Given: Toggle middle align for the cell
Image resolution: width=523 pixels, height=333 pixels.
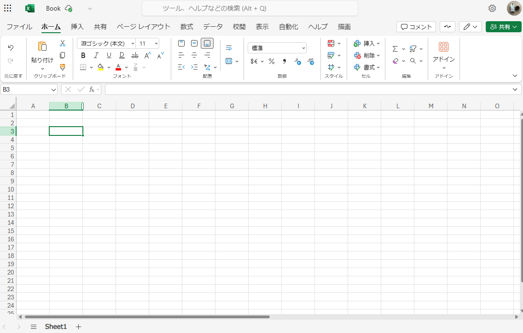Looking at the screenshot, I should [194, 43].
